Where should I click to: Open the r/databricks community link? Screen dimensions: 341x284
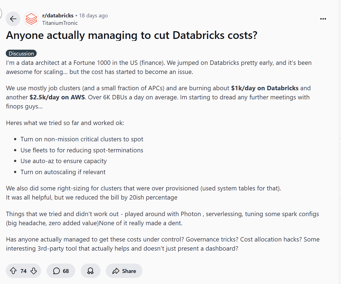pyautogui.click(x=58, y=15)
